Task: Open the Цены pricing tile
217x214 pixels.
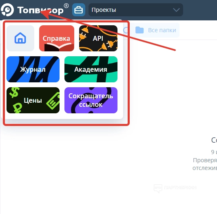Action: point(33,100)
